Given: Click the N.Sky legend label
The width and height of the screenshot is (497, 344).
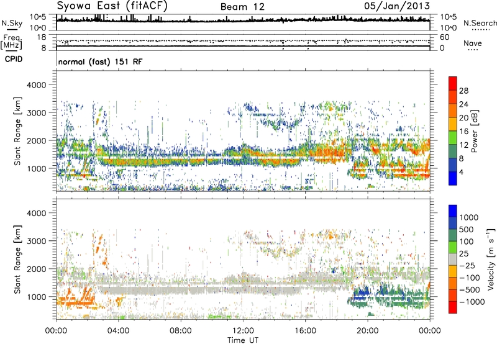Looking at the screenshot, I should click(x=12, y=23).
